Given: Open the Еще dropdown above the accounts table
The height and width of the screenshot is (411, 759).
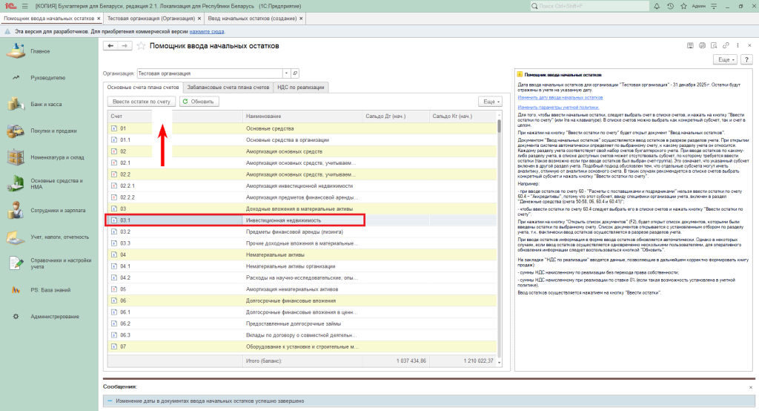Looking at the screenshot, I should click(x=490, y=101).
